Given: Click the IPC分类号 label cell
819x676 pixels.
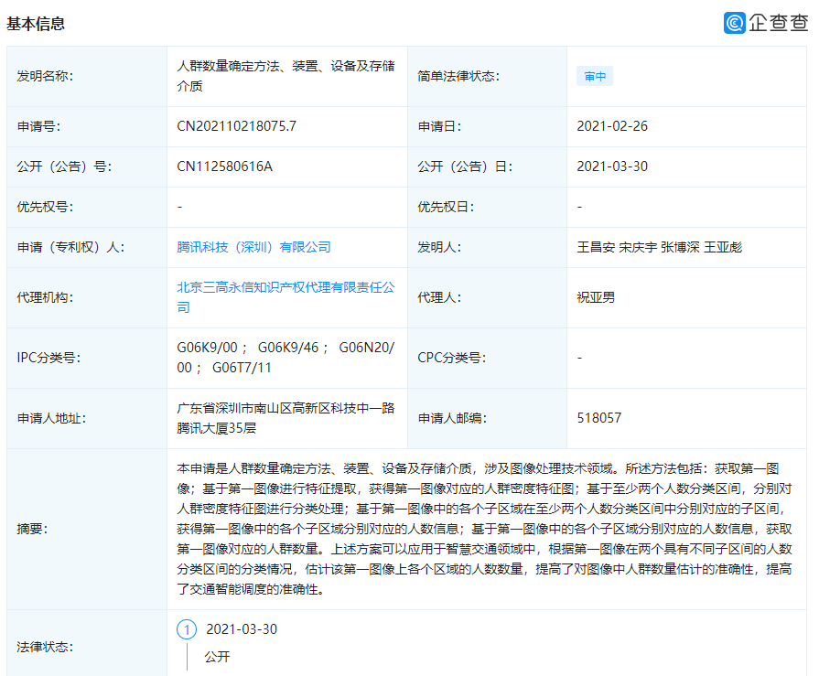Looking at the screenshot, I should 87,358.
